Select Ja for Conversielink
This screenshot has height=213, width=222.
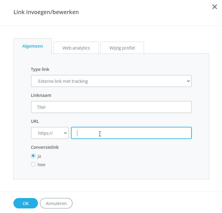pyautogui.click(x=33, y=156)
